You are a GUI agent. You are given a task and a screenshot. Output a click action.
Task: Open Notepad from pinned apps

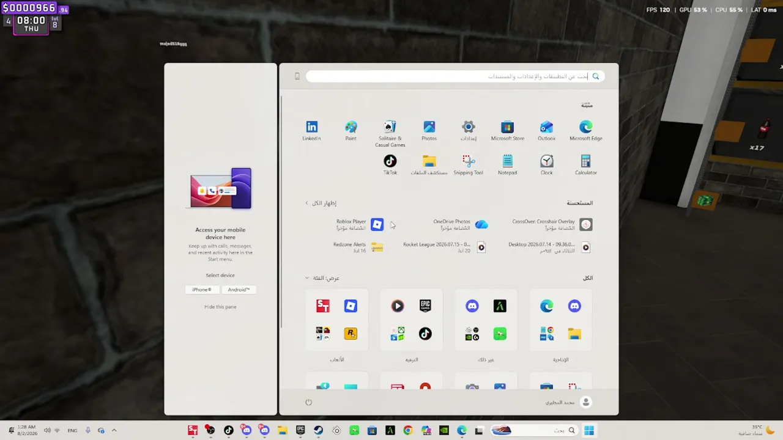click(507, 165)
